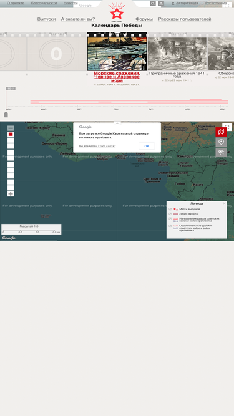Screen dimensions: 234x416
Task: Click the gray satellite icon on the map
Action: pos(221,152)
